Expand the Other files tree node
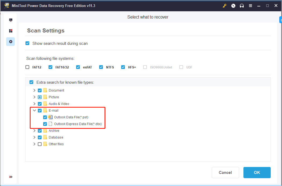This screenshot has height=186, width=282. coord(34,144)
